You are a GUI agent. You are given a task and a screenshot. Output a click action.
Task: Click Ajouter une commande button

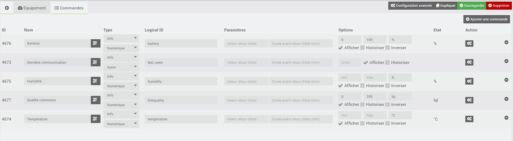[487, 19]
